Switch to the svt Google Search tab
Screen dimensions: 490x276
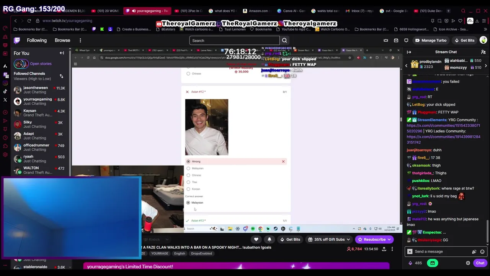tap(393, 11)
